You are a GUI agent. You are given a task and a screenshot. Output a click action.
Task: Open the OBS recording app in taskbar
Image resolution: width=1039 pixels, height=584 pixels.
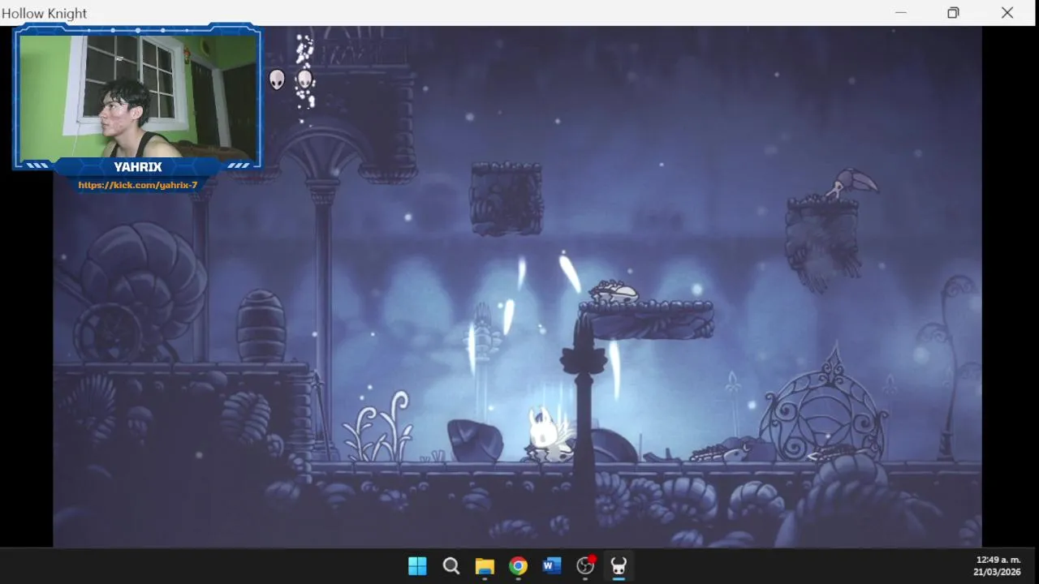585,565
